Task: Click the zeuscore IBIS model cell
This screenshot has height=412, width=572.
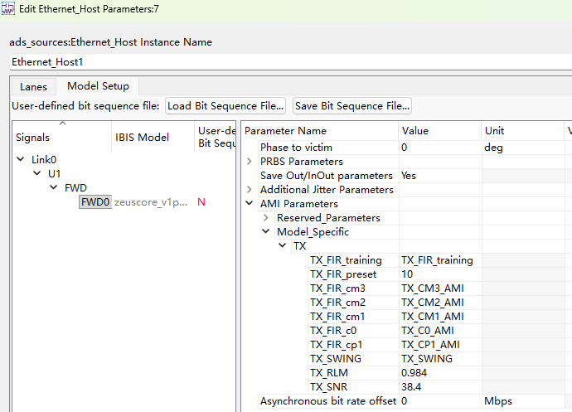Action: (x=151, y=202)
